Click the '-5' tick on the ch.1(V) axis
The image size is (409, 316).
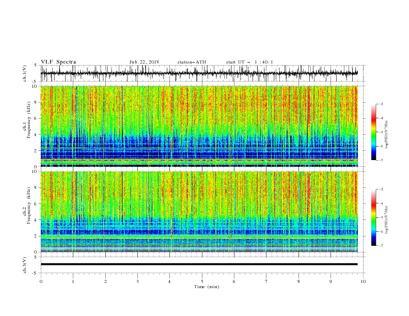[35, 82]
